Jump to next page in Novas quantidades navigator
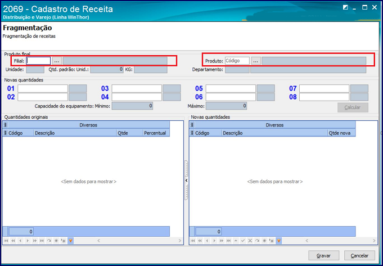The image size is (383, 266). point(221,241)
